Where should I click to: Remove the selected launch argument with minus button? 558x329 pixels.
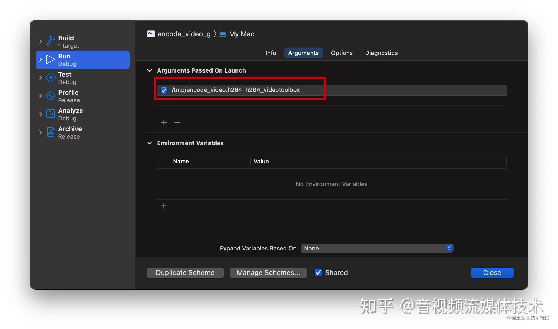coord(177,122)
